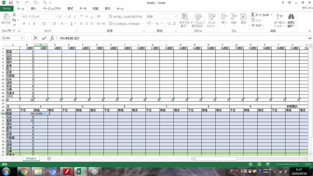This screenshot has height=176, width=313.
Task: Click the Comma style icon
Action: [x=162, y=24]
